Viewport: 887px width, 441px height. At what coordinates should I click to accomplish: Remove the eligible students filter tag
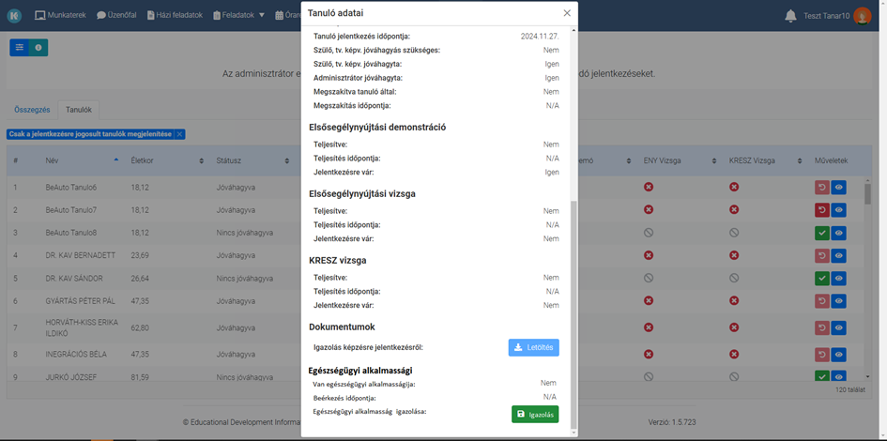coord(178,134)
